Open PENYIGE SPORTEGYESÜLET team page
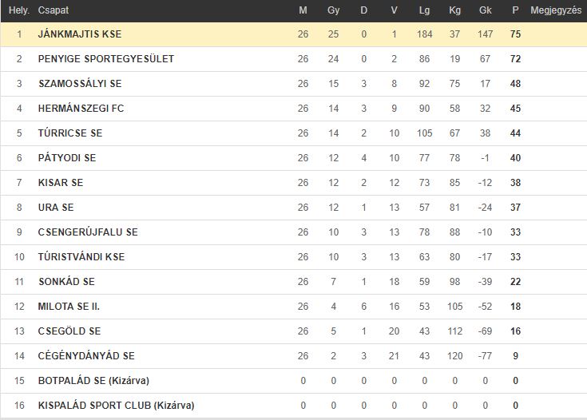This screenshot has width=587, height=420. tap(106, 59)
